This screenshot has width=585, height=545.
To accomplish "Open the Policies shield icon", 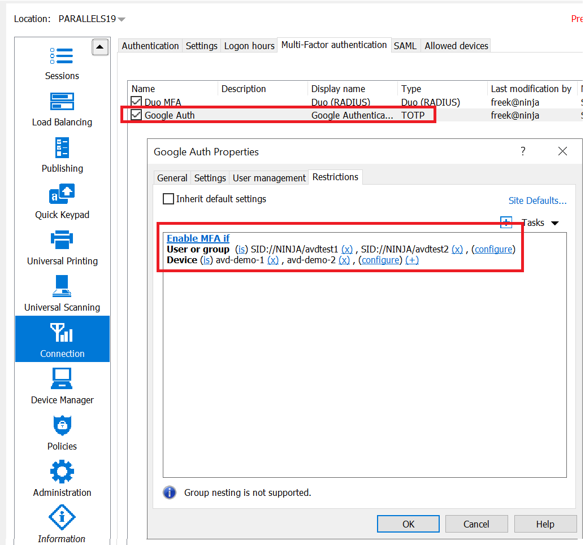I will 62,425.
